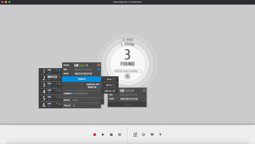The image size is (255, 144).
Task: Select the 100 Hz sampling rate checkbox
Action: coord(114,85)
